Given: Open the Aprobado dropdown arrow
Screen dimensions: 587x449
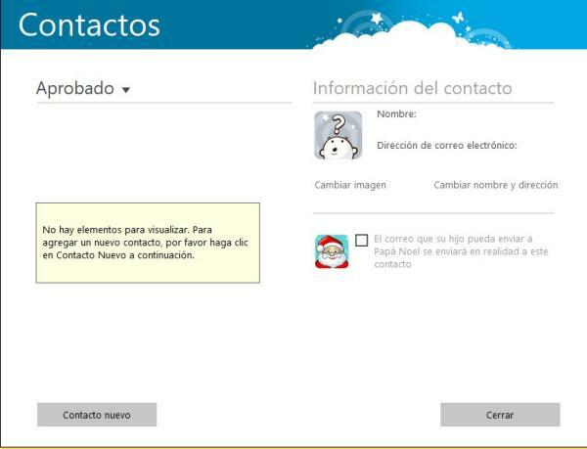Looking at the screenshot, I should (x=126, y=91).
